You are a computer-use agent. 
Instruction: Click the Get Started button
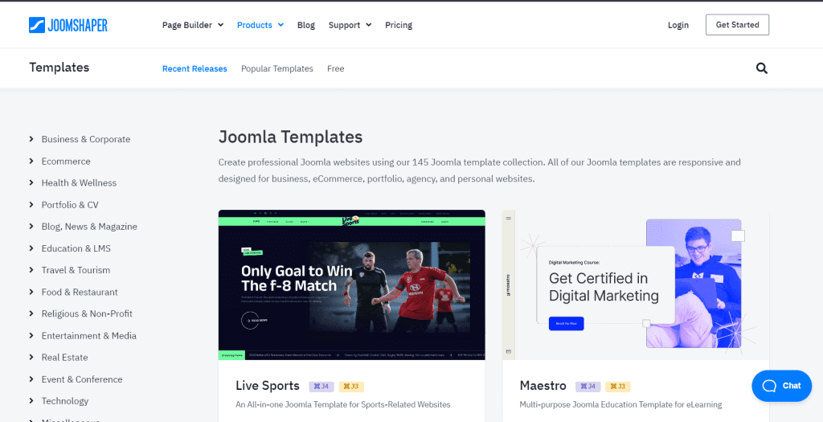click(x=737, y=25)
